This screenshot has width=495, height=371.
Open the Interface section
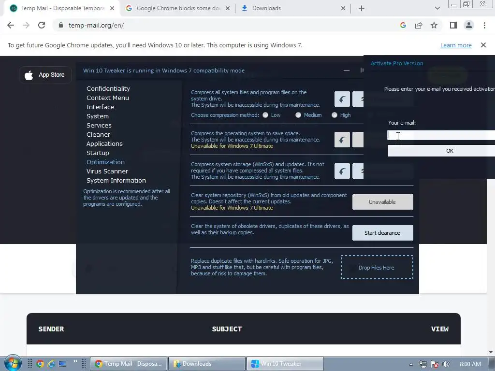(100, 107)
